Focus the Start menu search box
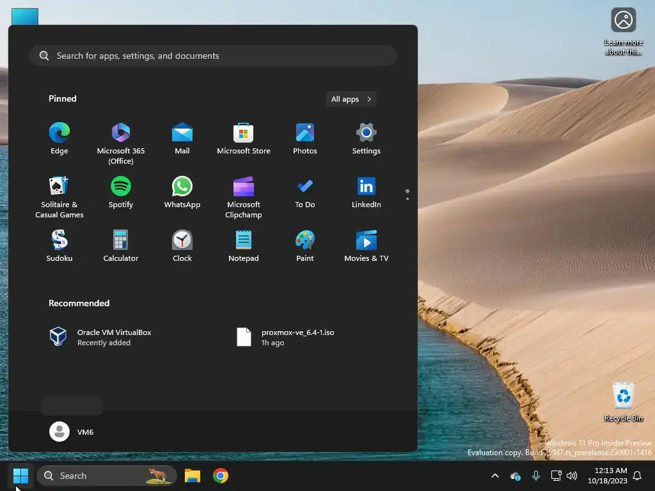This screenshot has height=491, width=655. tap(213, 56)
